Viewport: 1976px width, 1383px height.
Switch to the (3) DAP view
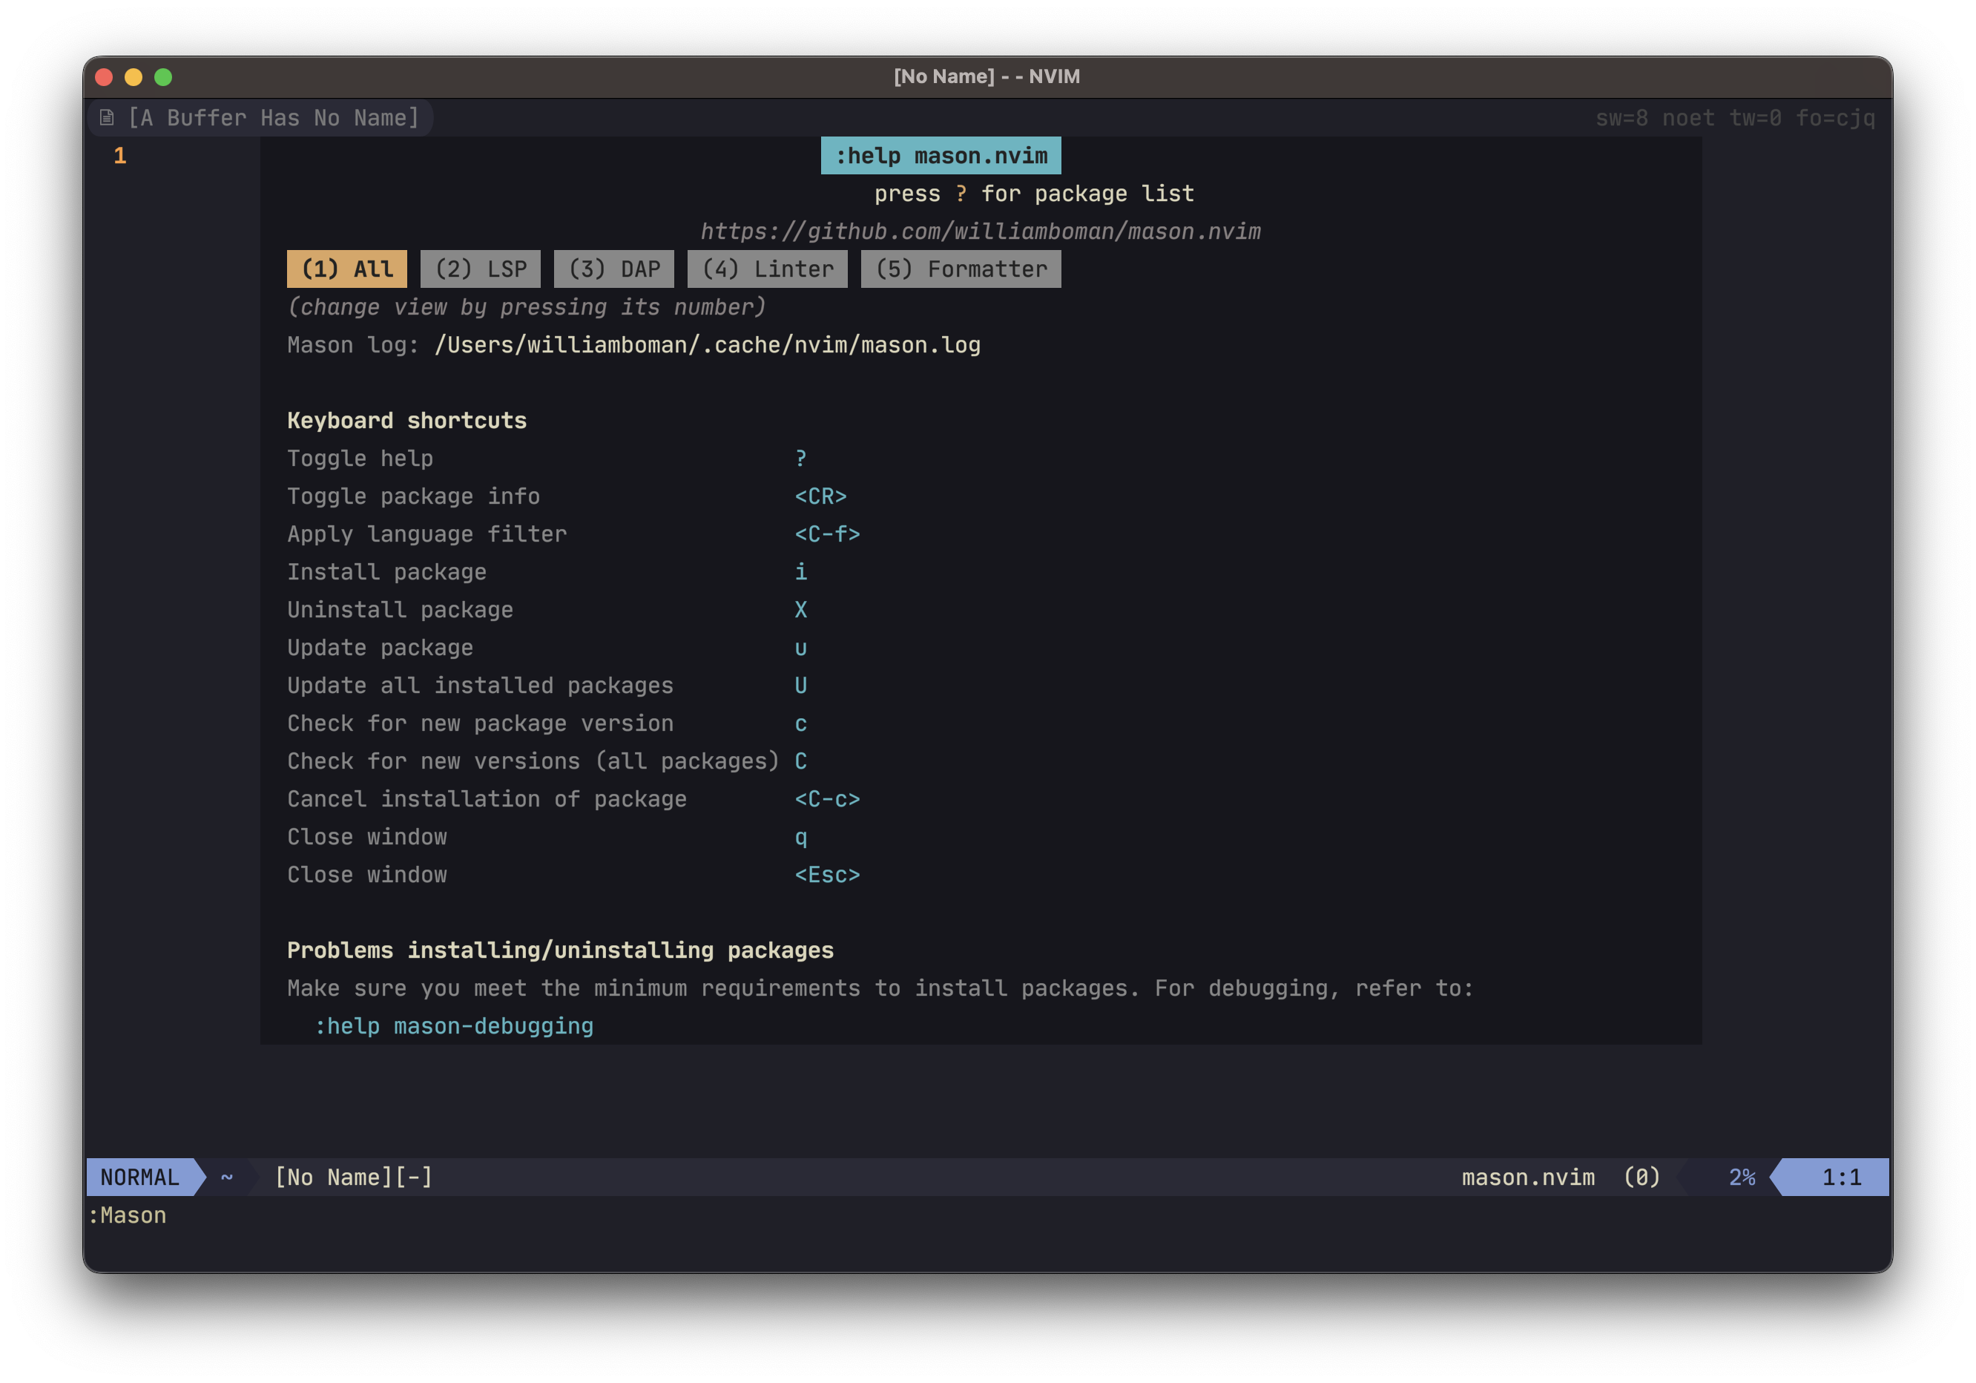pyautogui.click(x=613, y=269)
